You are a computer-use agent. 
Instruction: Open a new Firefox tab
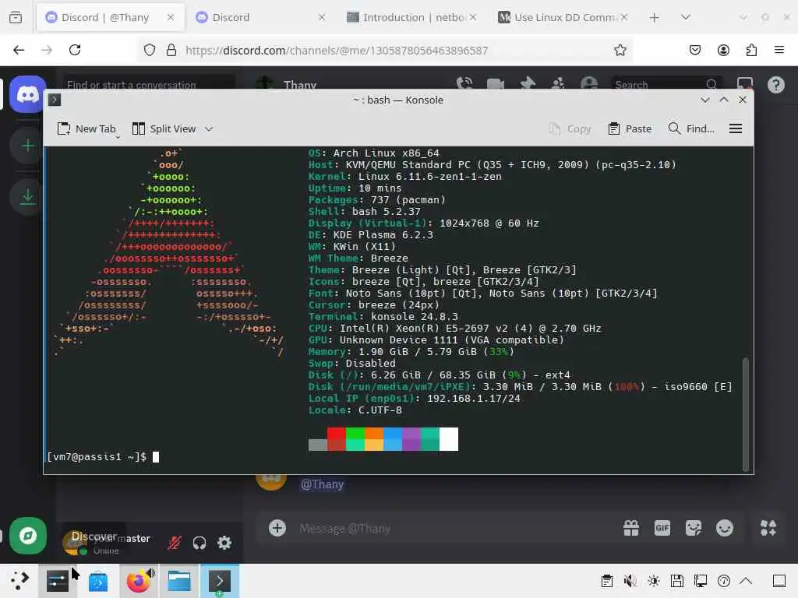(654, 18)
